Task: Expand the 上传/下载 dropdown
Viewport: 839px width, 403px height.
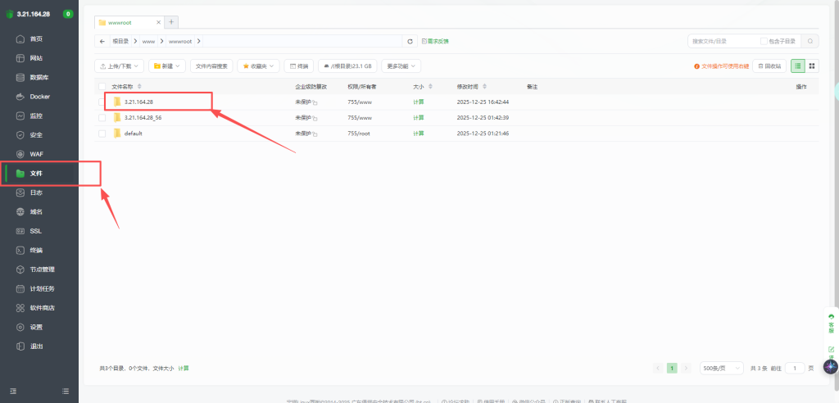Action: (x=120, y=66)
